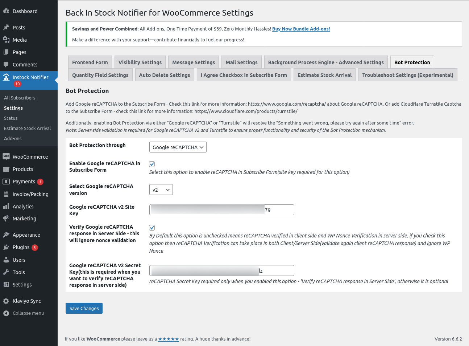
Task: Click the Analytics bar chart icon
Action: click(6, 207)
